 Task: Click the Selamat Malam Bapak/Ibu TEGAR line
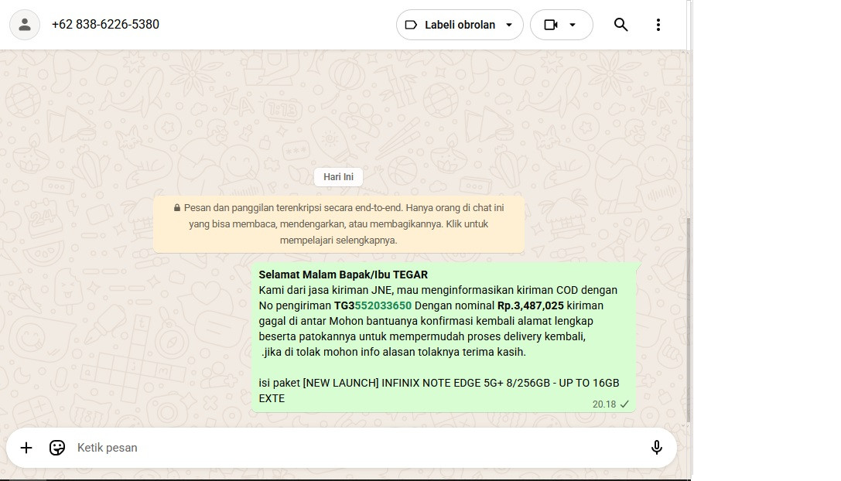[344, 275]
